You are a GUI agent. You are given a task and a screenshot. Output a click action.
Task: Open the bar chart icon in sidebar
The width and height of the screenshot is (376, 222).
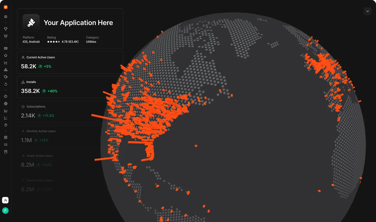pos(6,111)
